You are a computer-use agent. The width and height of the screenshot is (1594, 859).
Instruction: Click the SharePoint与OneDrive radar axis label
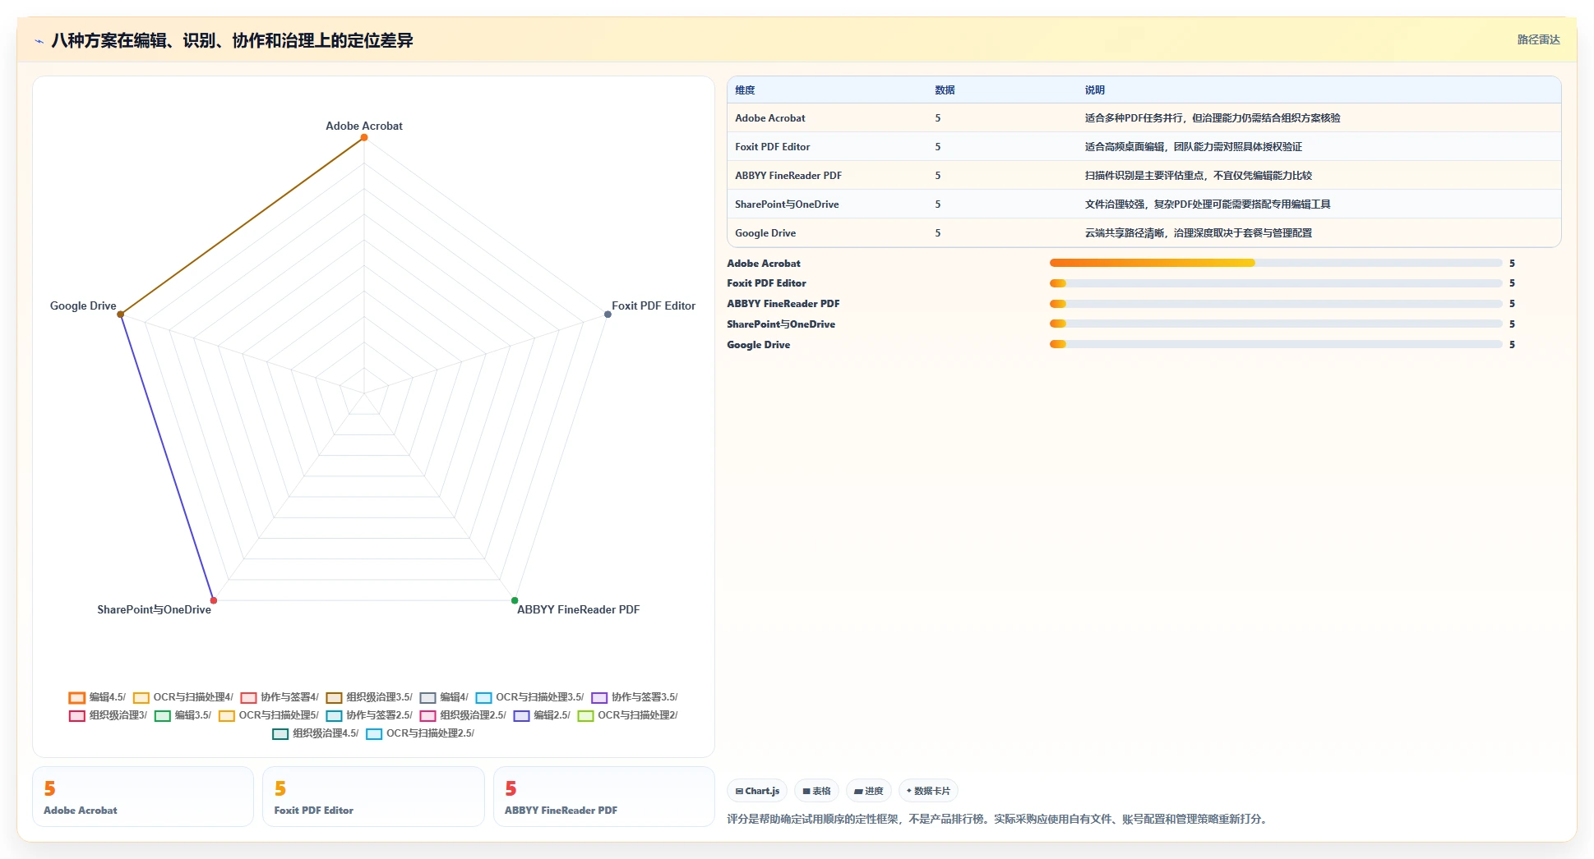pyautogui.click(x=154, y=609)
